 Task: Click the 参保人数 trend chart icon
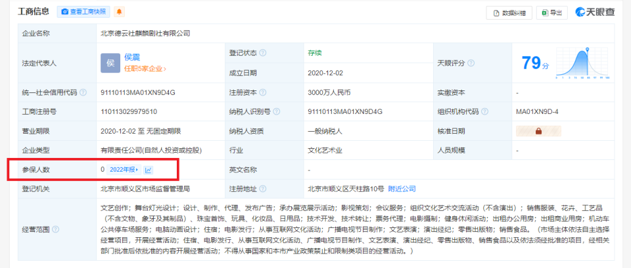tap(149, 170)
